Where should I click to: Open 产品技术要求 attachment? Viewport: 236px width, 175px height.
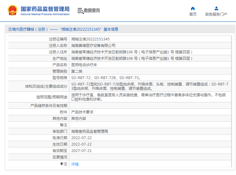pos(82,112)
